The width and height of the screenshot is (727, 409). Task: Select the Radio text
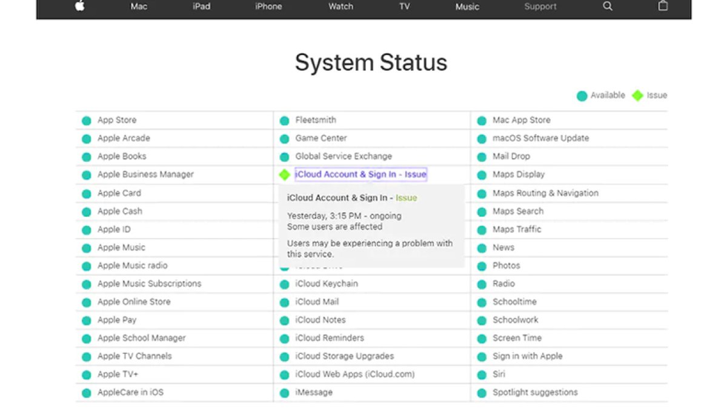(x=503, y=284)
